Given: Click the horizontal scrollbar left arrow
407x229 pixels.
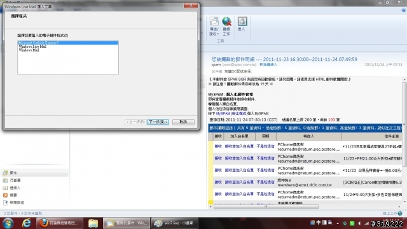Looking at the screenshot, I should point(210,207).
